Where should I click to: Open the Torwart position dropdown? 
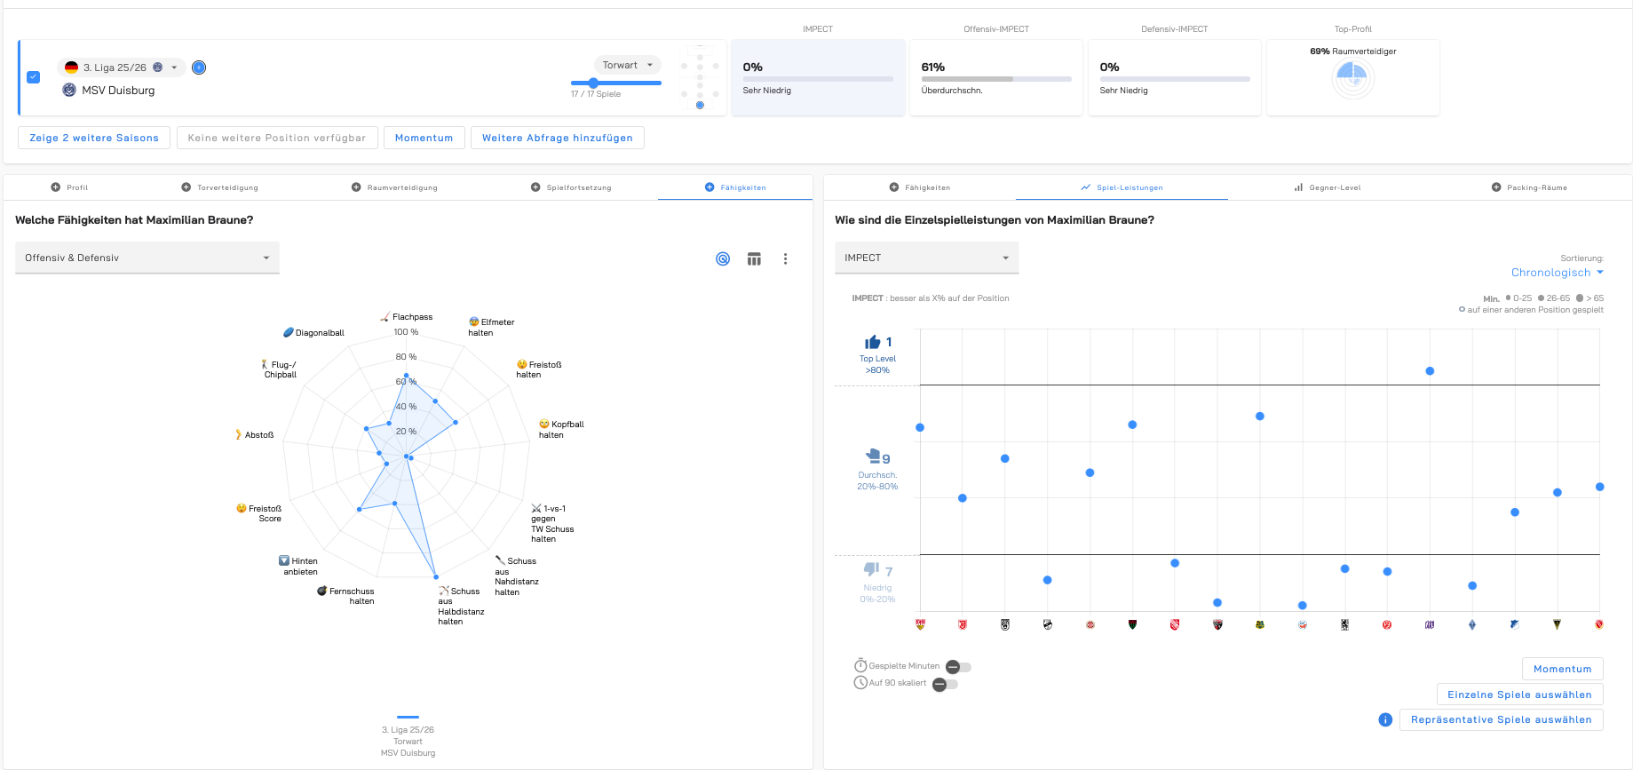click(627, 65)
